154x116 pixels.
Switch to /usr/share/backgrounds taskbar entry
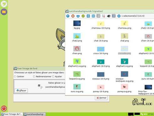point(35,114)
